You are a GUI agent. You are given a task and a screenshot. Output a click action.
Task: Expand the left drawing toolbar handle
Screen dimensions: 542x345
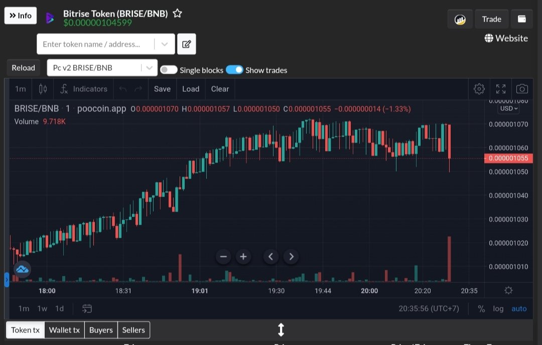tap(7, 280)
